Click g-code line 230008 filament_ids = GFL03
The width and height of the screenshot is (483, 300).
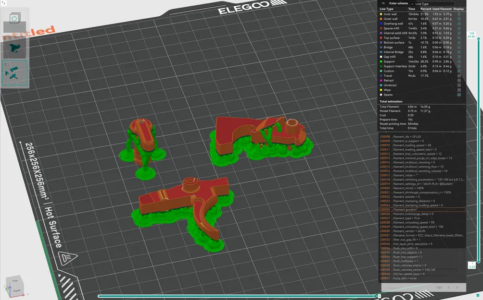(422, 137)
